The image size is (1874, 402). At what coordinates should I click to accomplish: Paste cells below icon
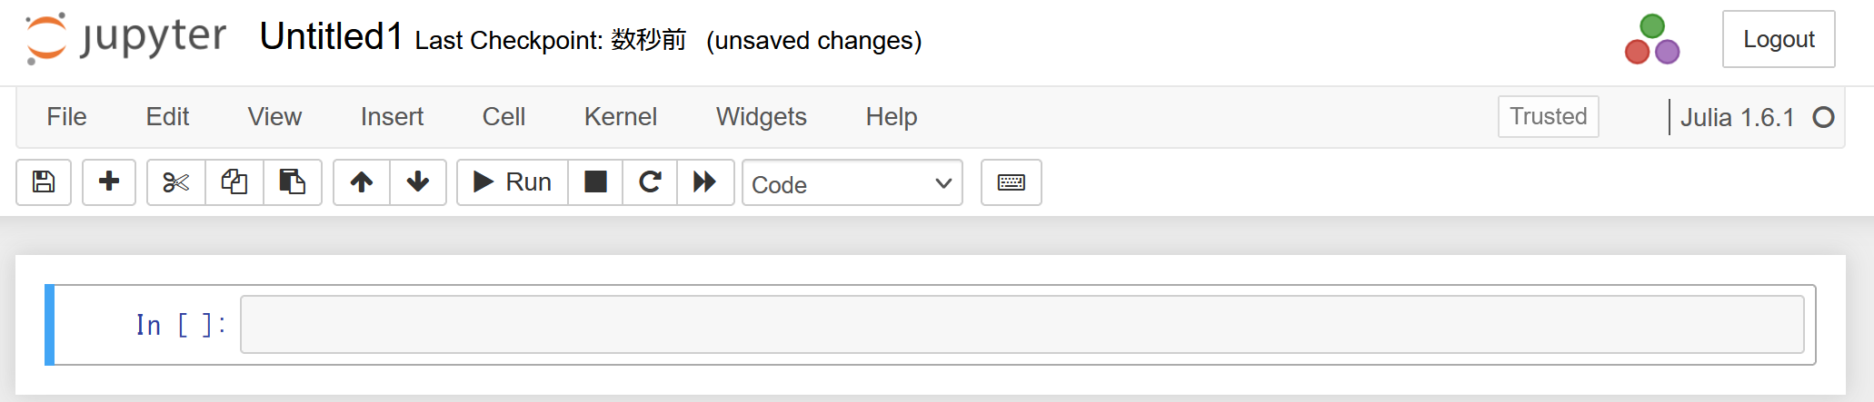point(292,182)
